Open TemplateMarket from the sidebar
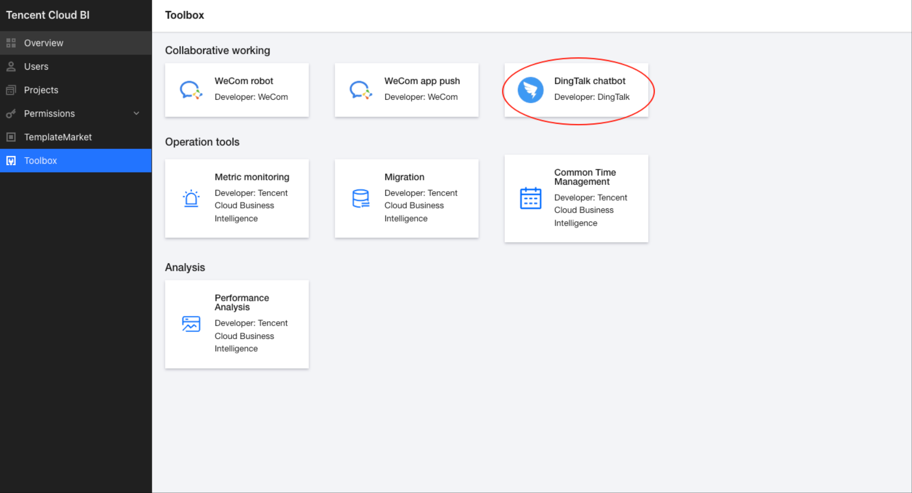 [x=58, y=137]
